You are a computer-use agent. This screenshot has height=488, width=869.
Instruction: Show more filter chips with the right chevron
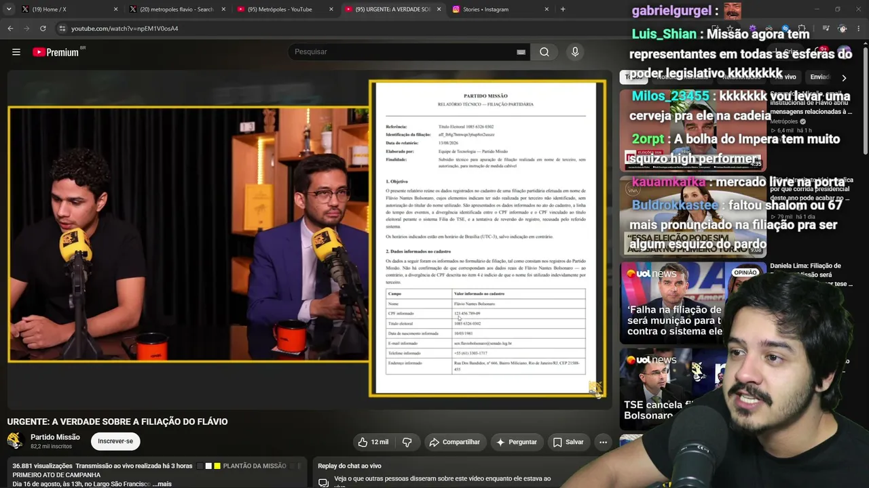click(x=844, y=77)
